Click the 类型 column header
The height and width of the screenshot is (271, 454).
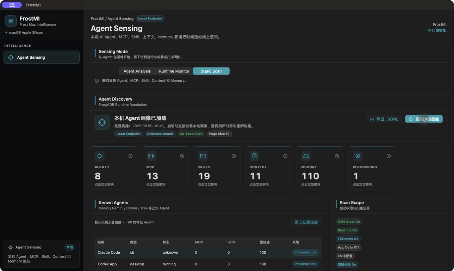tap(133, 242)
